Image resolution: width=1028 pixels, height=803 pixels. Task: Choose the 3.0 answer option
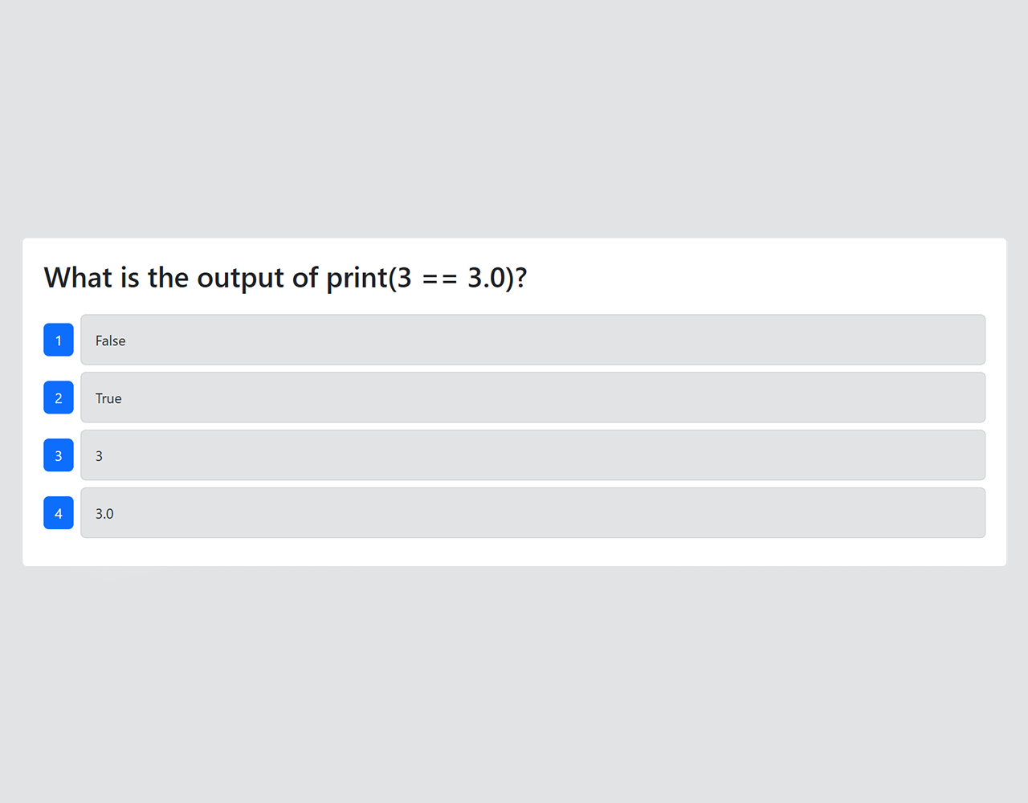(x=532, y=513)
